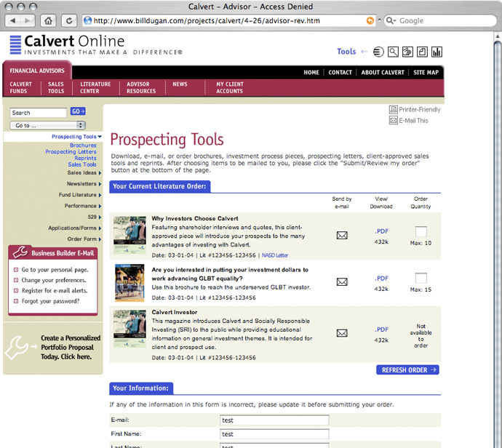
Task: Click the browser back arrow button
Action: [x=13, y=20]
